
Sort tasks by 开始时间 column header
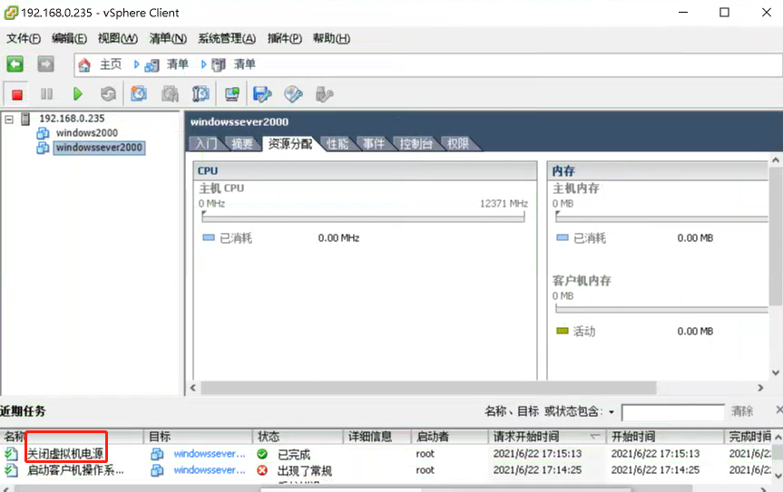click(665, 437)
